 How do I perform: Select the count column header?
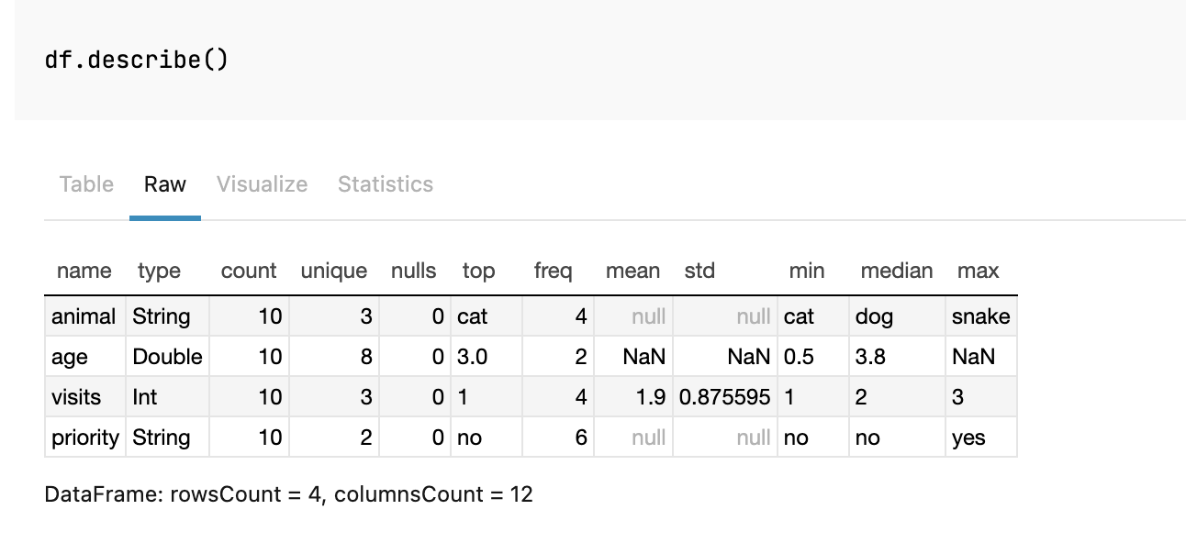248,271
